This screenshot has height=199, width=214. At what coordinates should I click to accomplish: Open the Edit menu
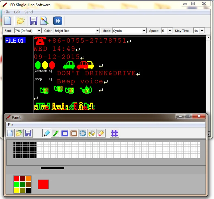pyautogui.click(x=17, y=12)
